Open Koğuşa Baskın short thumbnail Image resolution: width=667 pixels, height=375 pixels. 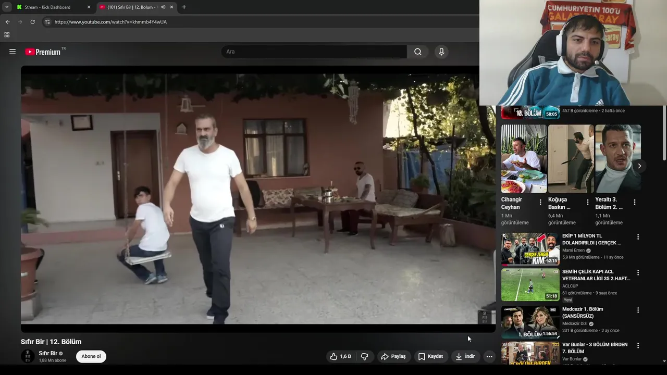pyautogui.click(x=571, y=159)
